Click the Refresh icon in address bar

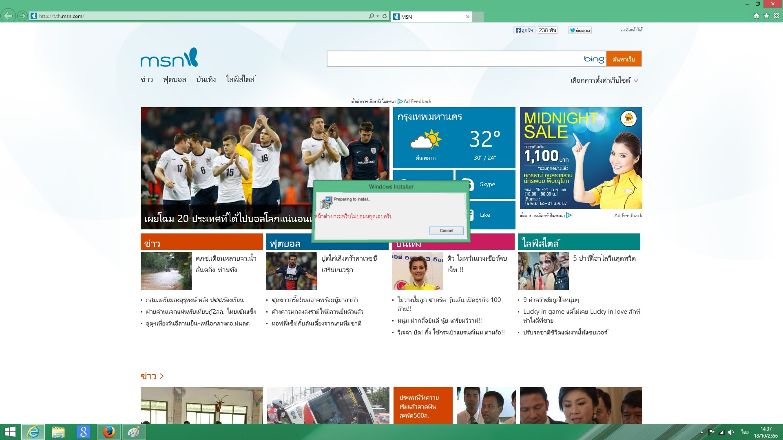coord(385,16)
